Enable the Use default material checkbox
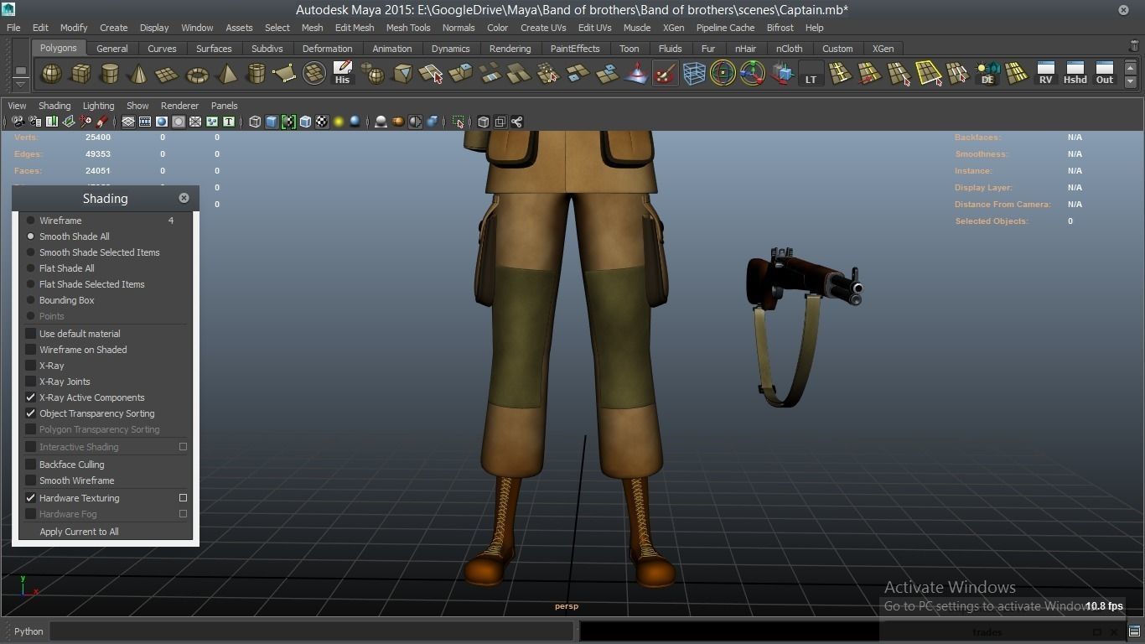The width and height of the screenshot is (1145, 644). (31, 334)
